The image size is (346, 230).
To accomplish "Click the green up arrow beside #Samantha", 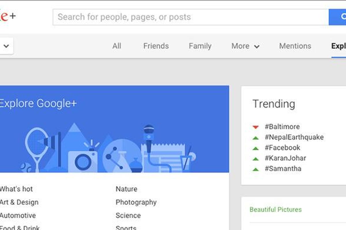I will click(x=255, y=169).
